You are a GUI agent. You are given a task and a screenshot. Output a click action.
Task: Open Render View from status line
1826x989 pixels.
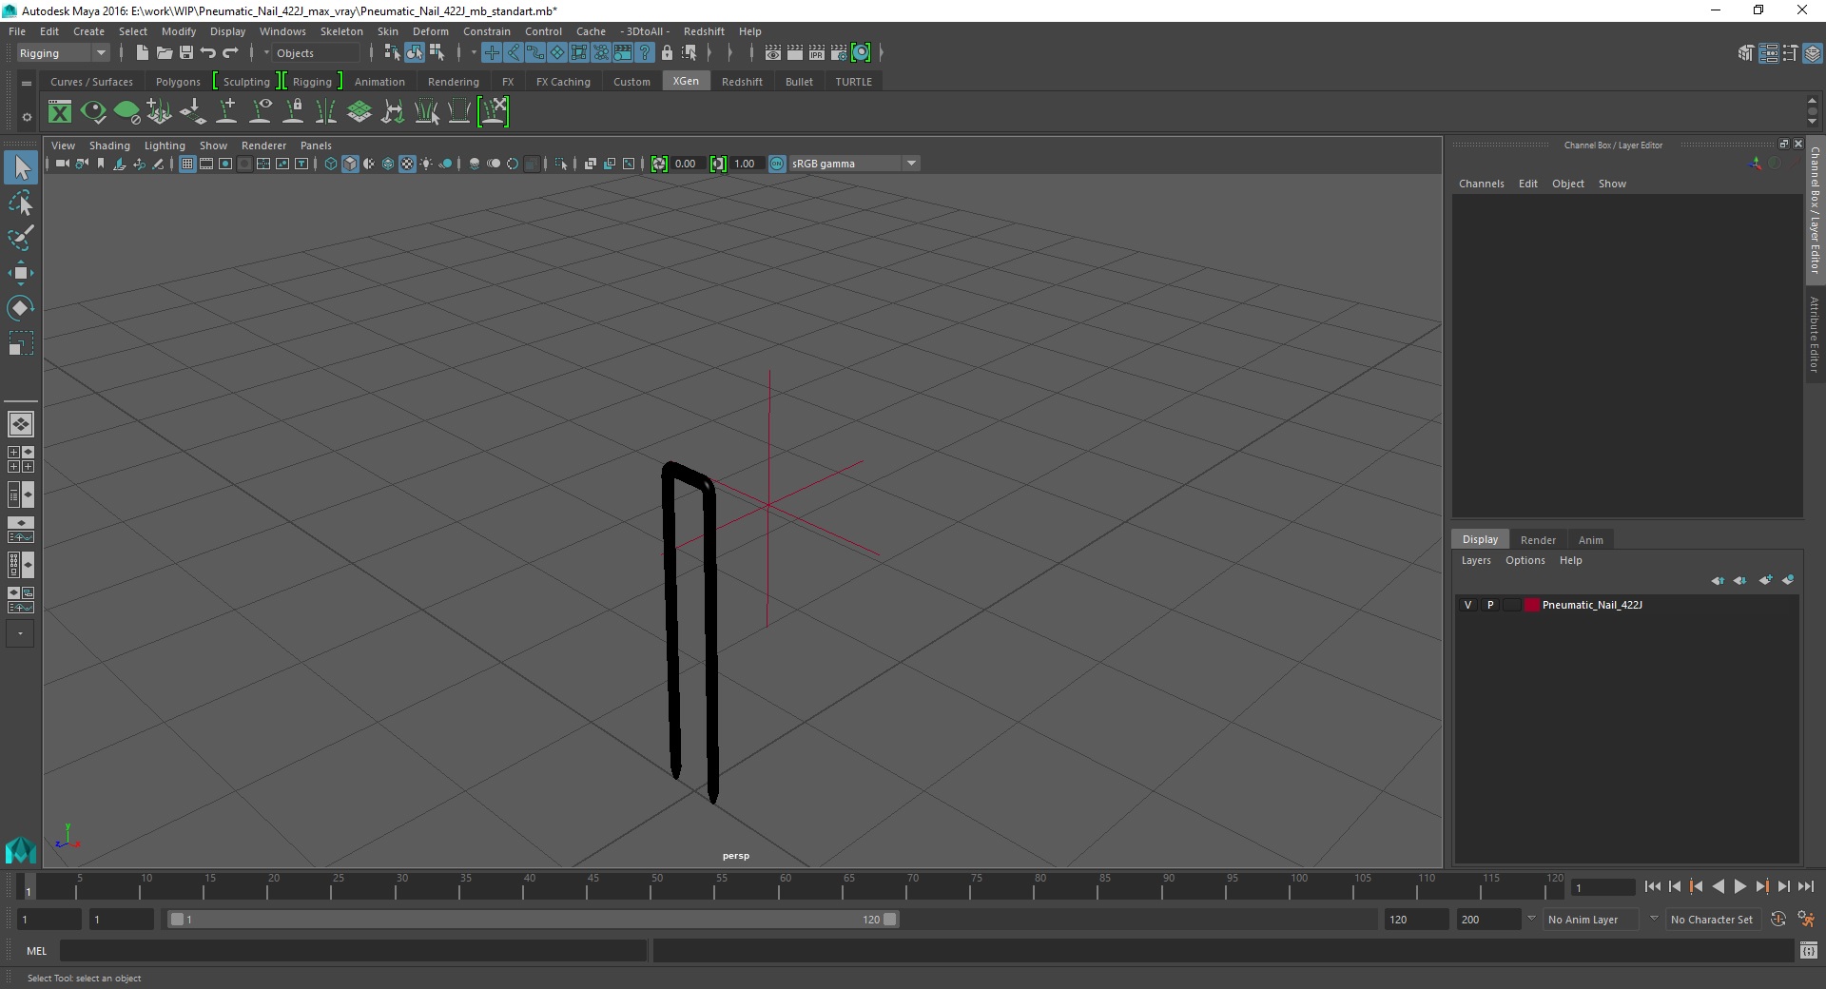pos(773,53)
